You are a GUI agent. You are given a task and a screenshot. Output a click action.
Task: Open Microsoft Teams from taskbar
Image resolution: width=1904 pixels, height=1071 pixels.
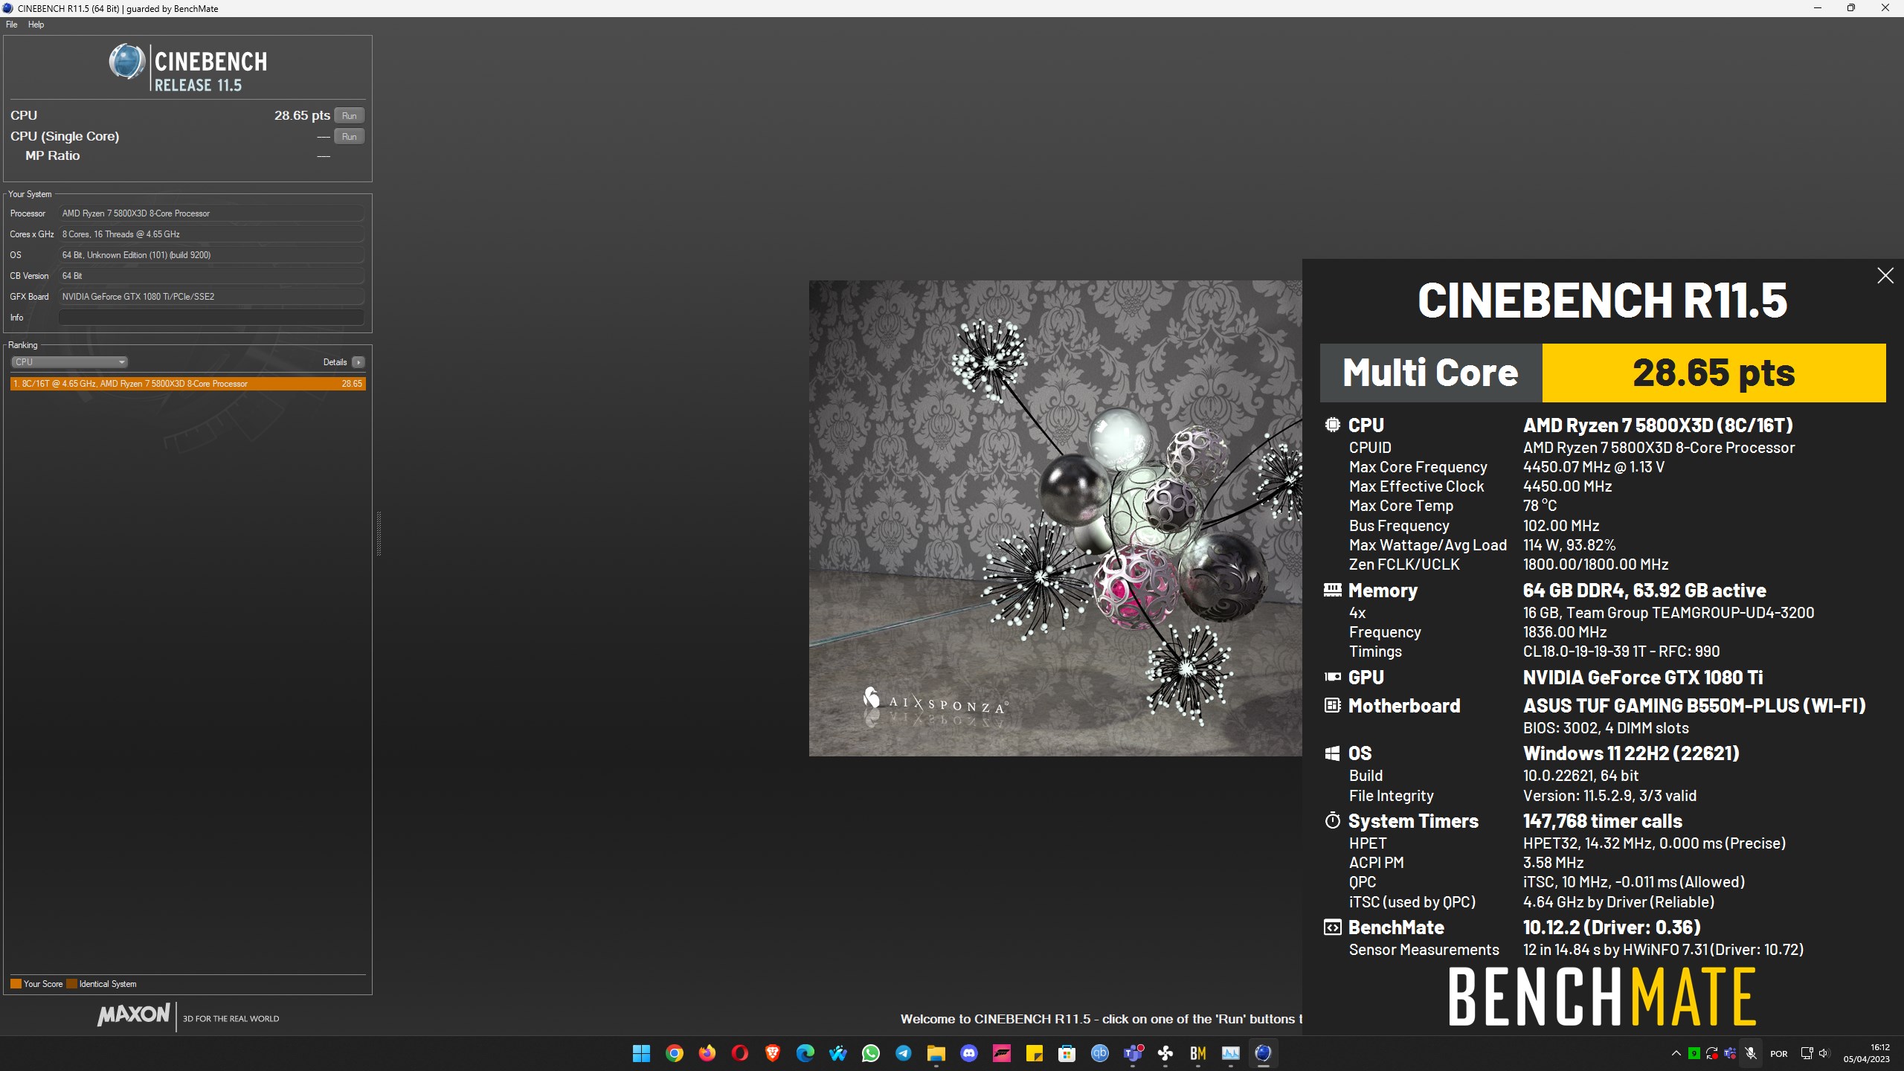[1132, 1053]
